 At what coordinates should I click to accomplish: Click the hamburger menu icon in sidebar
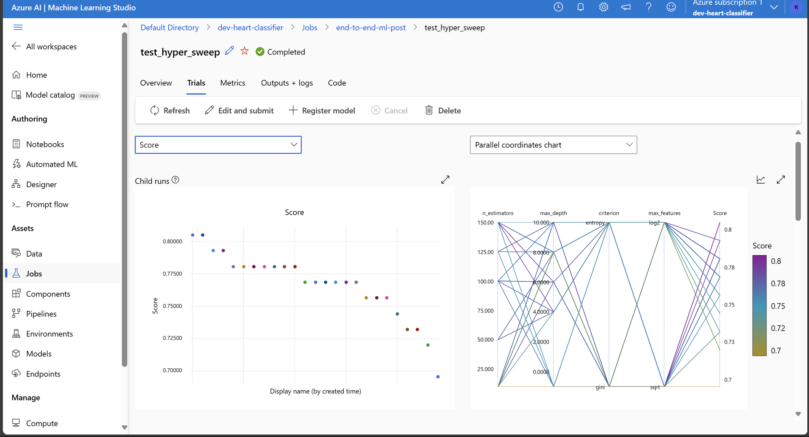coord(18,27)
